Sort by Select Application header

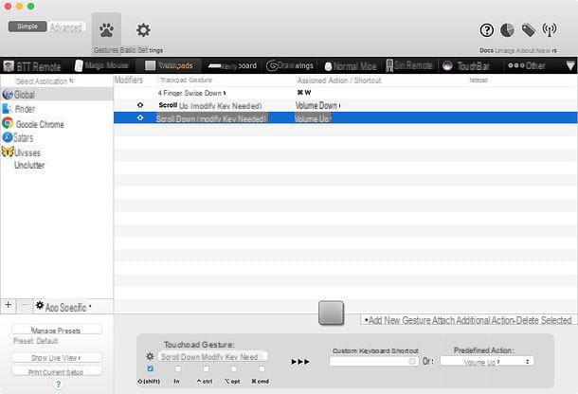click(x=45, y=81)
